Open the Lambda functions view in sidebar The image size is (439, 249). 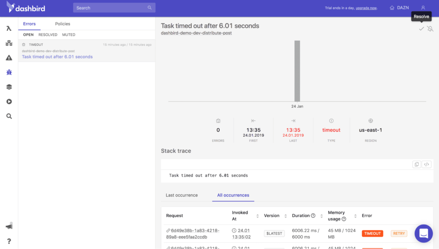9,28
